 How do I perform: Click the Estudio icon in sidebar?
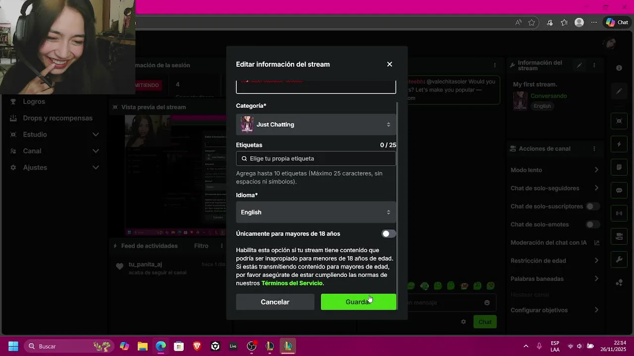click(13, 134)
